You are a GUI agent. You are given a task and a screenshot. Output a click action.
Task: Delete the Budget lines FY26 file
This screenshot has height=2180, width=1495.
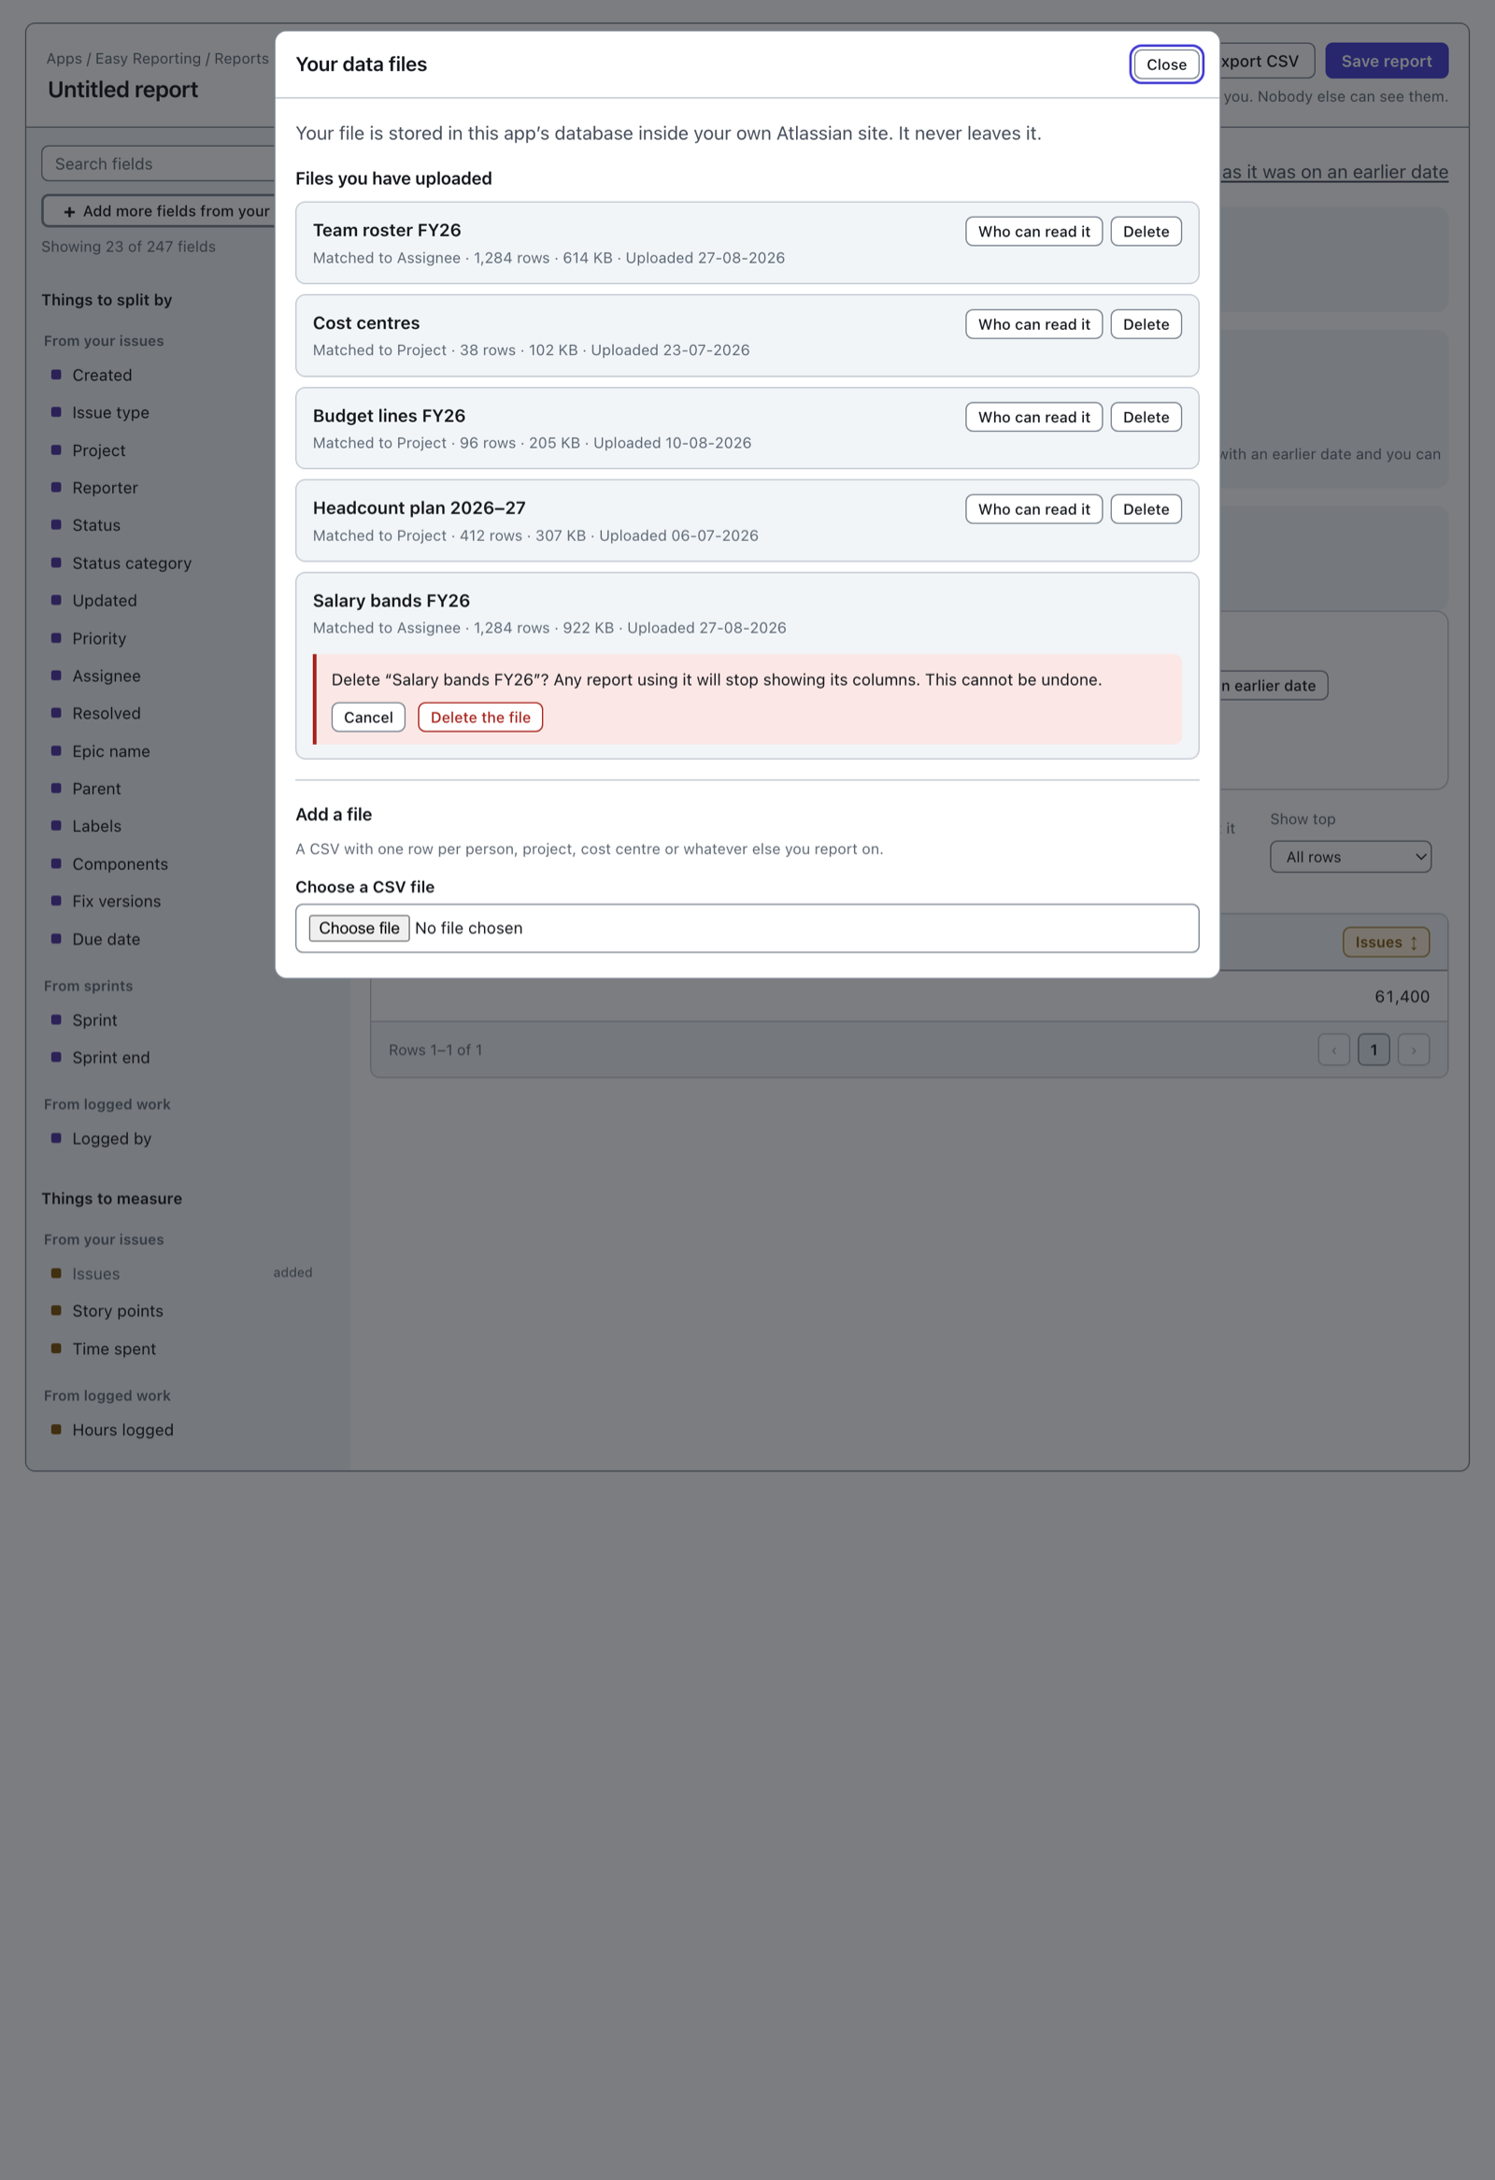tap(1146, 418)
